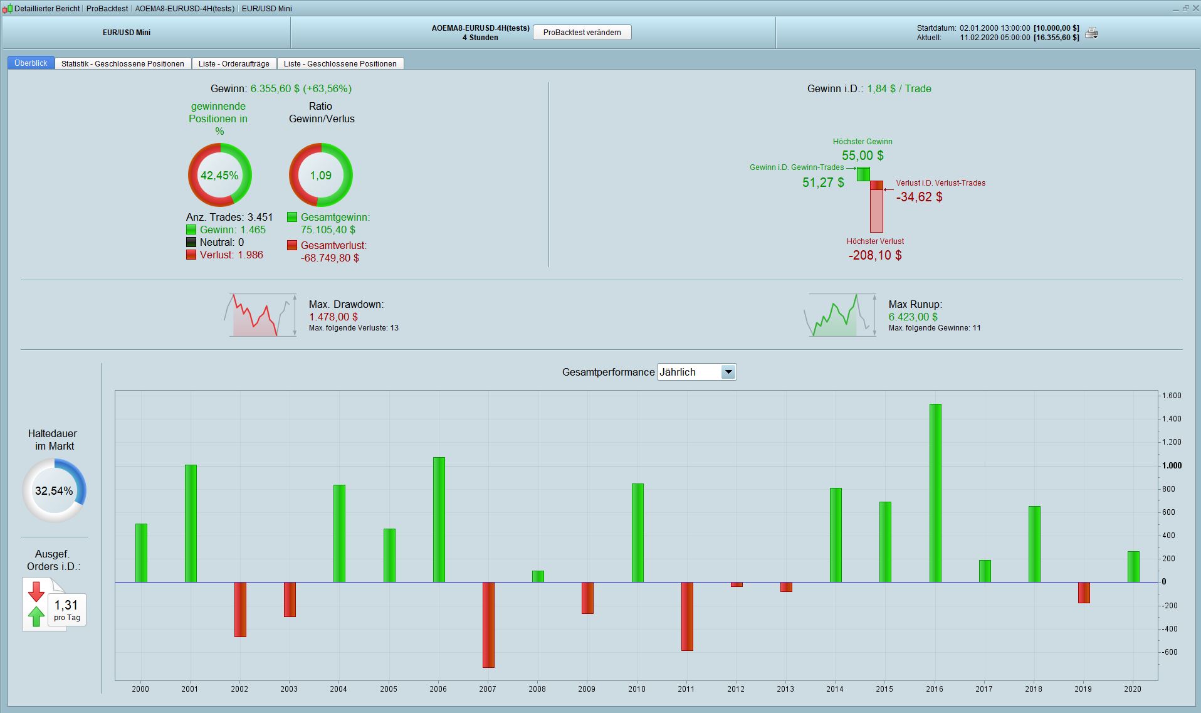Screen dimensions: 1201x713
Task: Click the Startdatum 02.01.2000 entry
Action: coord(998,28)
